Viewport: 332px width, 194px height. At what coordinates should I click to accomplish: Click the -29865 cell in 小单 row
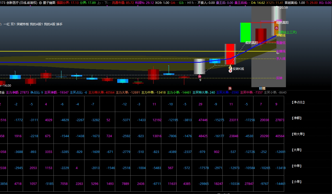(204, 184)
